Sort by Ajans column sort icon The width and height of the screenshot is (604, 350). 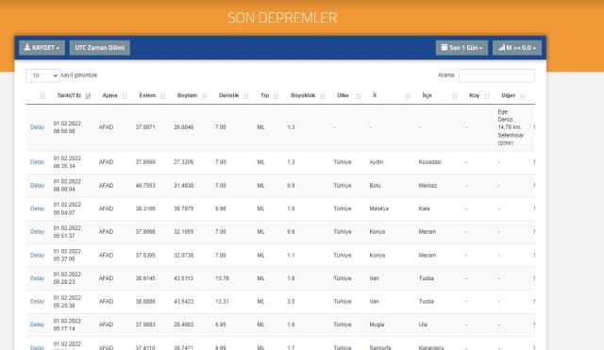pos(125,96)
